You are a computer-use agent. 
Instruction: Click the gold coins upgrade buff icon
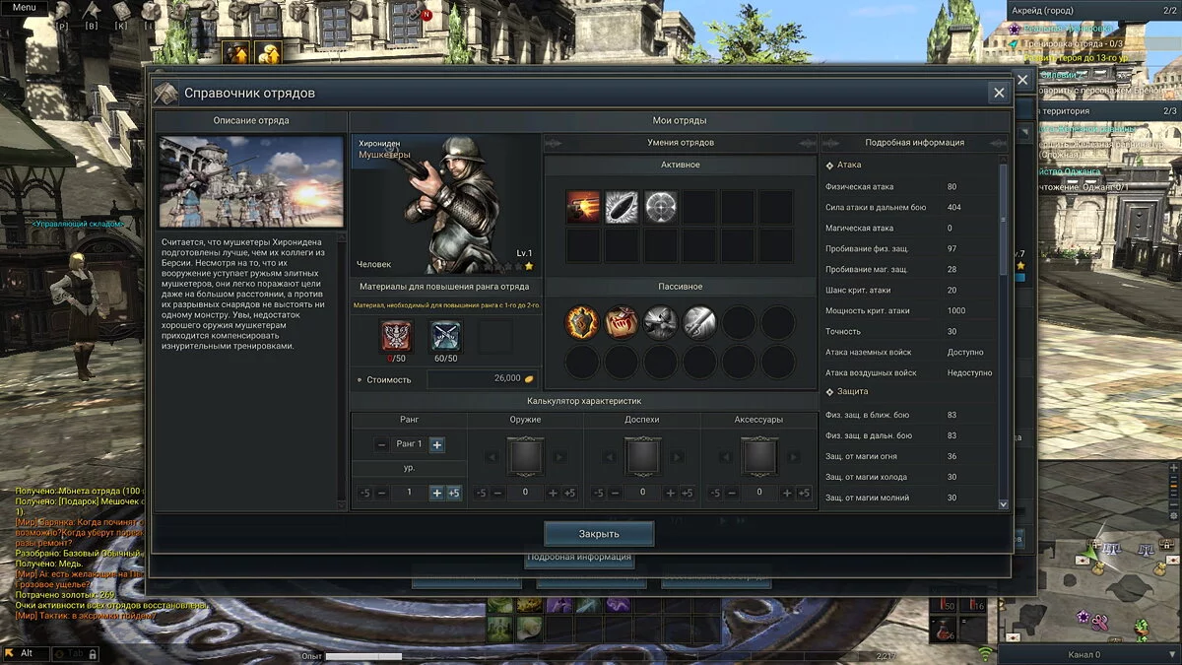[269, 52]
